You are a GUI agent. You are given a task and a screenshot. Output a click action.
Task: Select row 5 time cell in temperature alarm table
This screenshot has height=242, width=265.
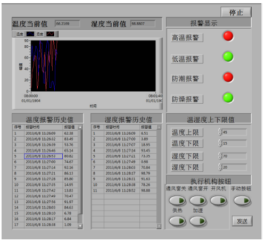(x=43, y=156)
